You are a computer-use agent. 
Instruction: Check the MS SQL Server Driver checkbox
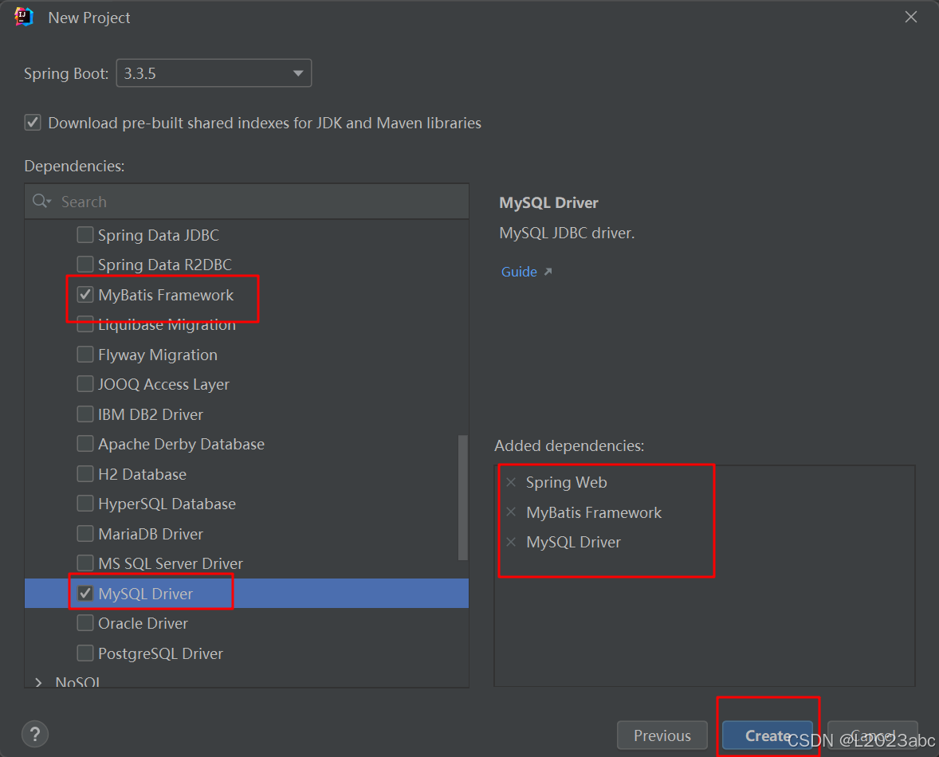[x=85, y=563]
